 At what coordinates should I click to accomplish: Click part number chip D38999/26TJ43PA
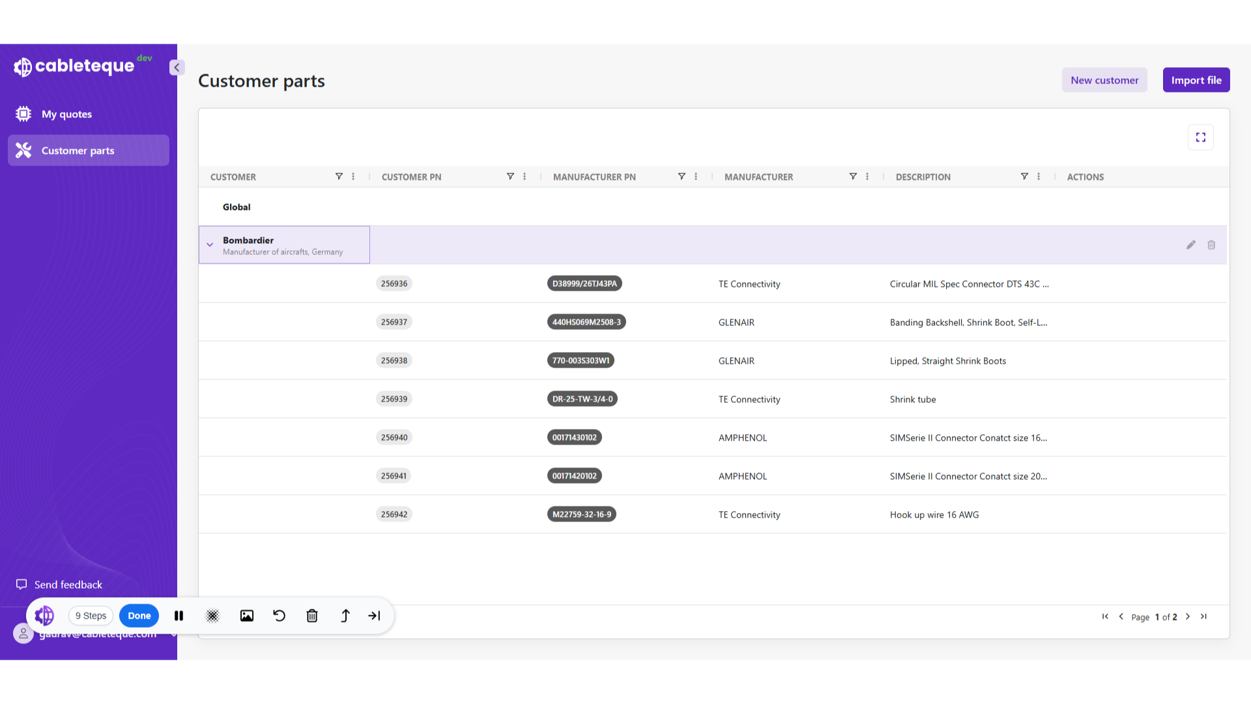point(584,284)
